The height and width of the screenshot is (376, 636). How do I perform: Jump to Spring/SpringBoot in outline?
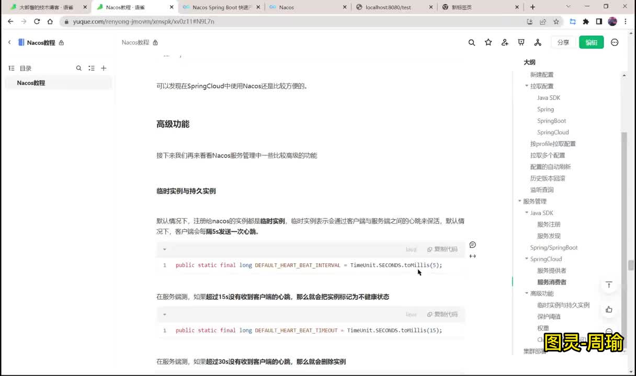click(x=554, y=248)
